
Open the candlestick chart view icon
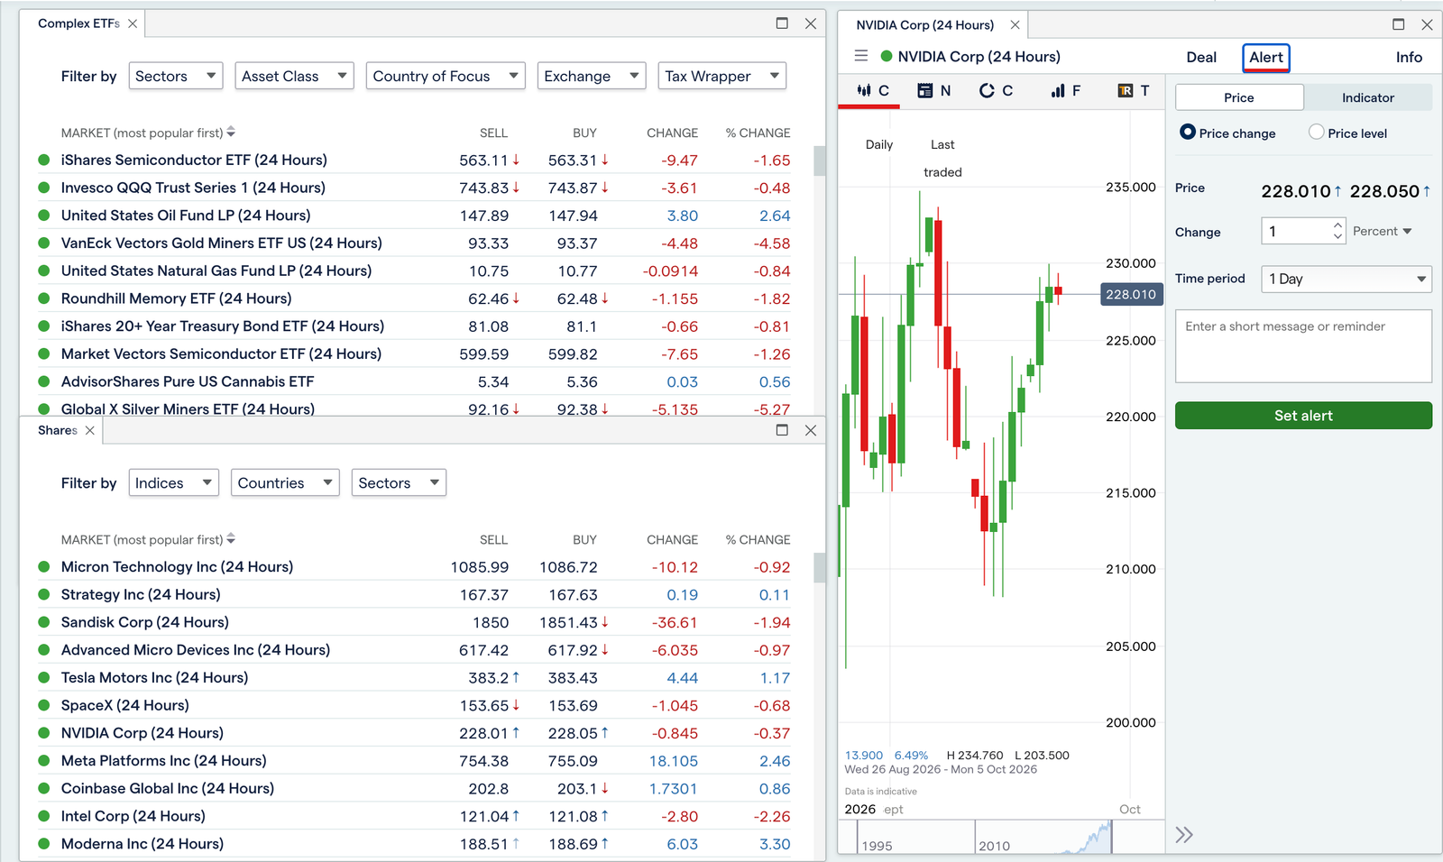pyautogui.click(x=872, y=90)
